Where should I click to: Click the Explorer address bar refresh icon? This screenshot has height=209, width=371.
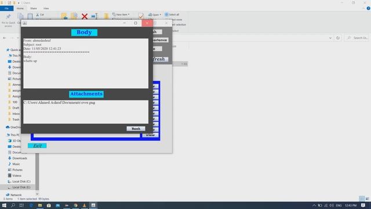pyautogui.click(x=338, y=38)
